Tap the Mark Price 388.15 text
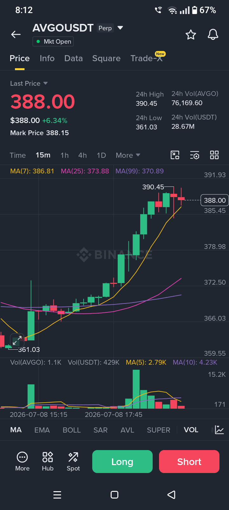The image size is (229, 510). (39, 133)
